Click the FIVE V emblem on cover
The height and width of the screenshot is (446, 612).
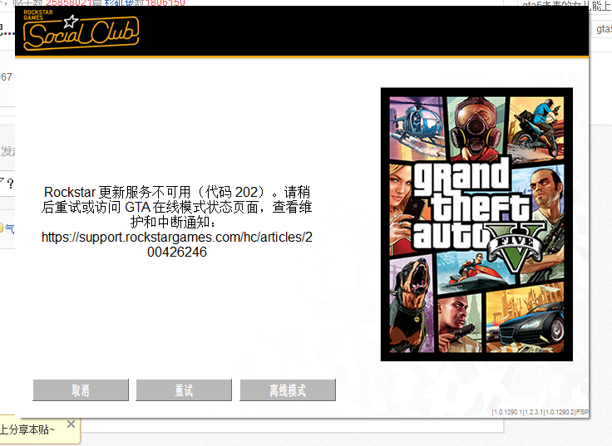516,246
